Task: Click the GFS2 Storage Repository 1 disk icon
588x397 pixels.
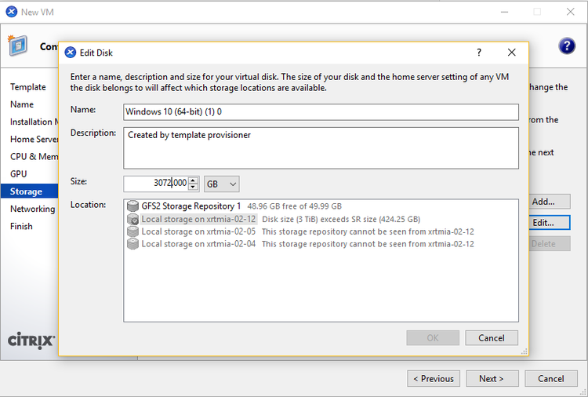Action: pos(132,206)
